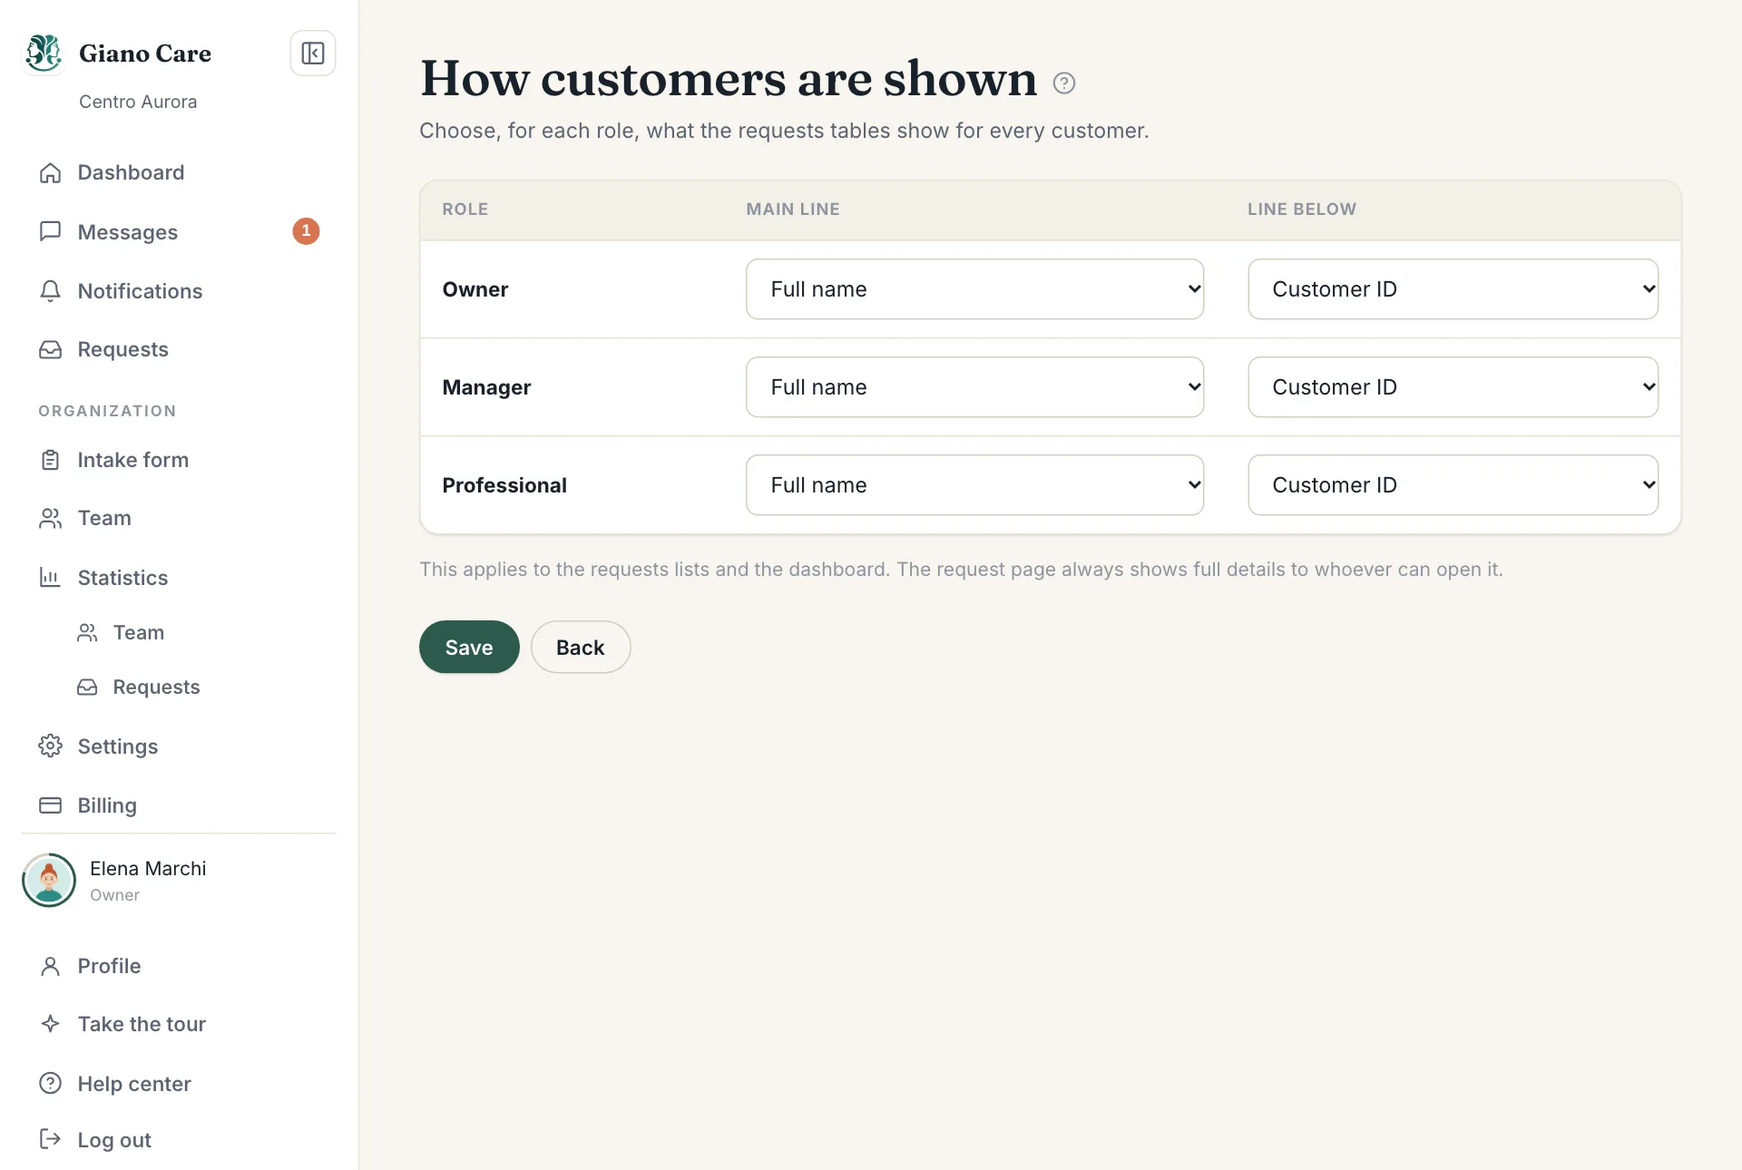Click the Back button
This screenshot has height=1170, width=1742.
tap(581, 647)
